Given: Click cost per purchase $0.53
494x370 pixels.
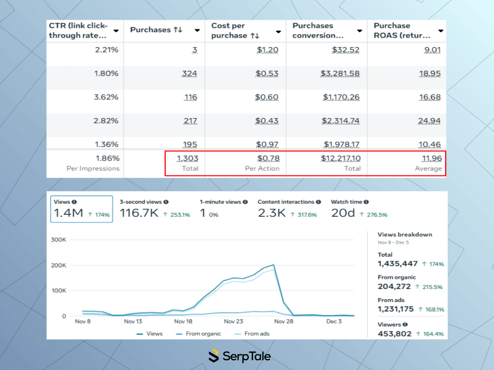Looking at the screenshot, I should (267, 74).
